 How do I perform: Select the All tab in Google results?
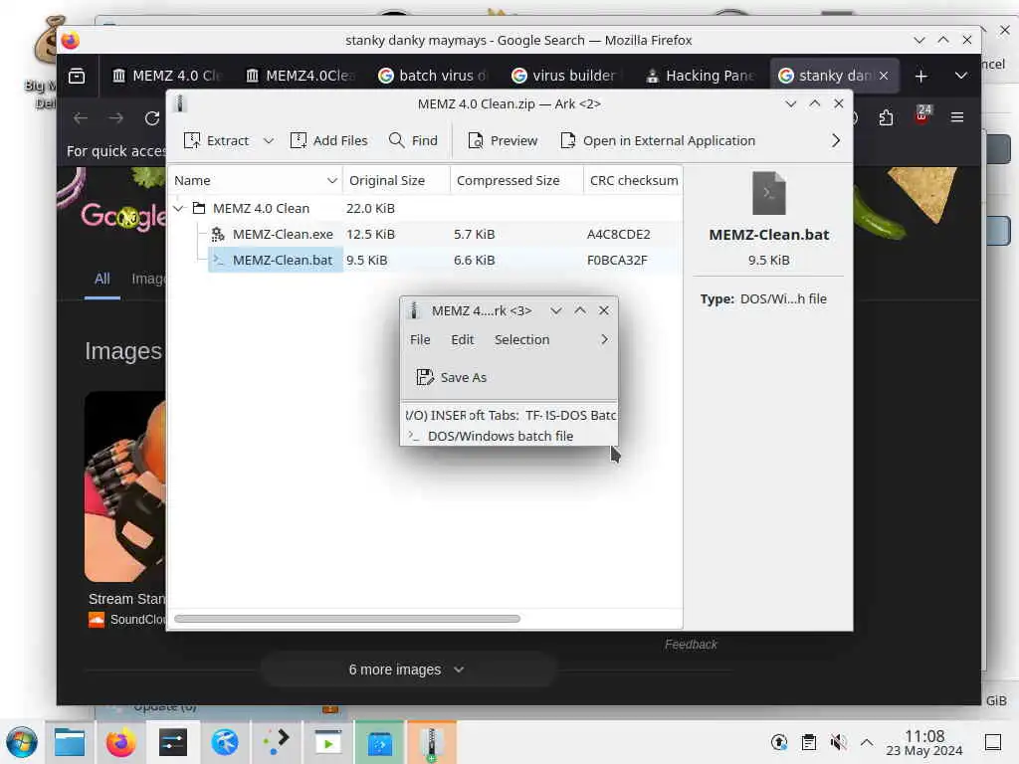pos(102,280)
